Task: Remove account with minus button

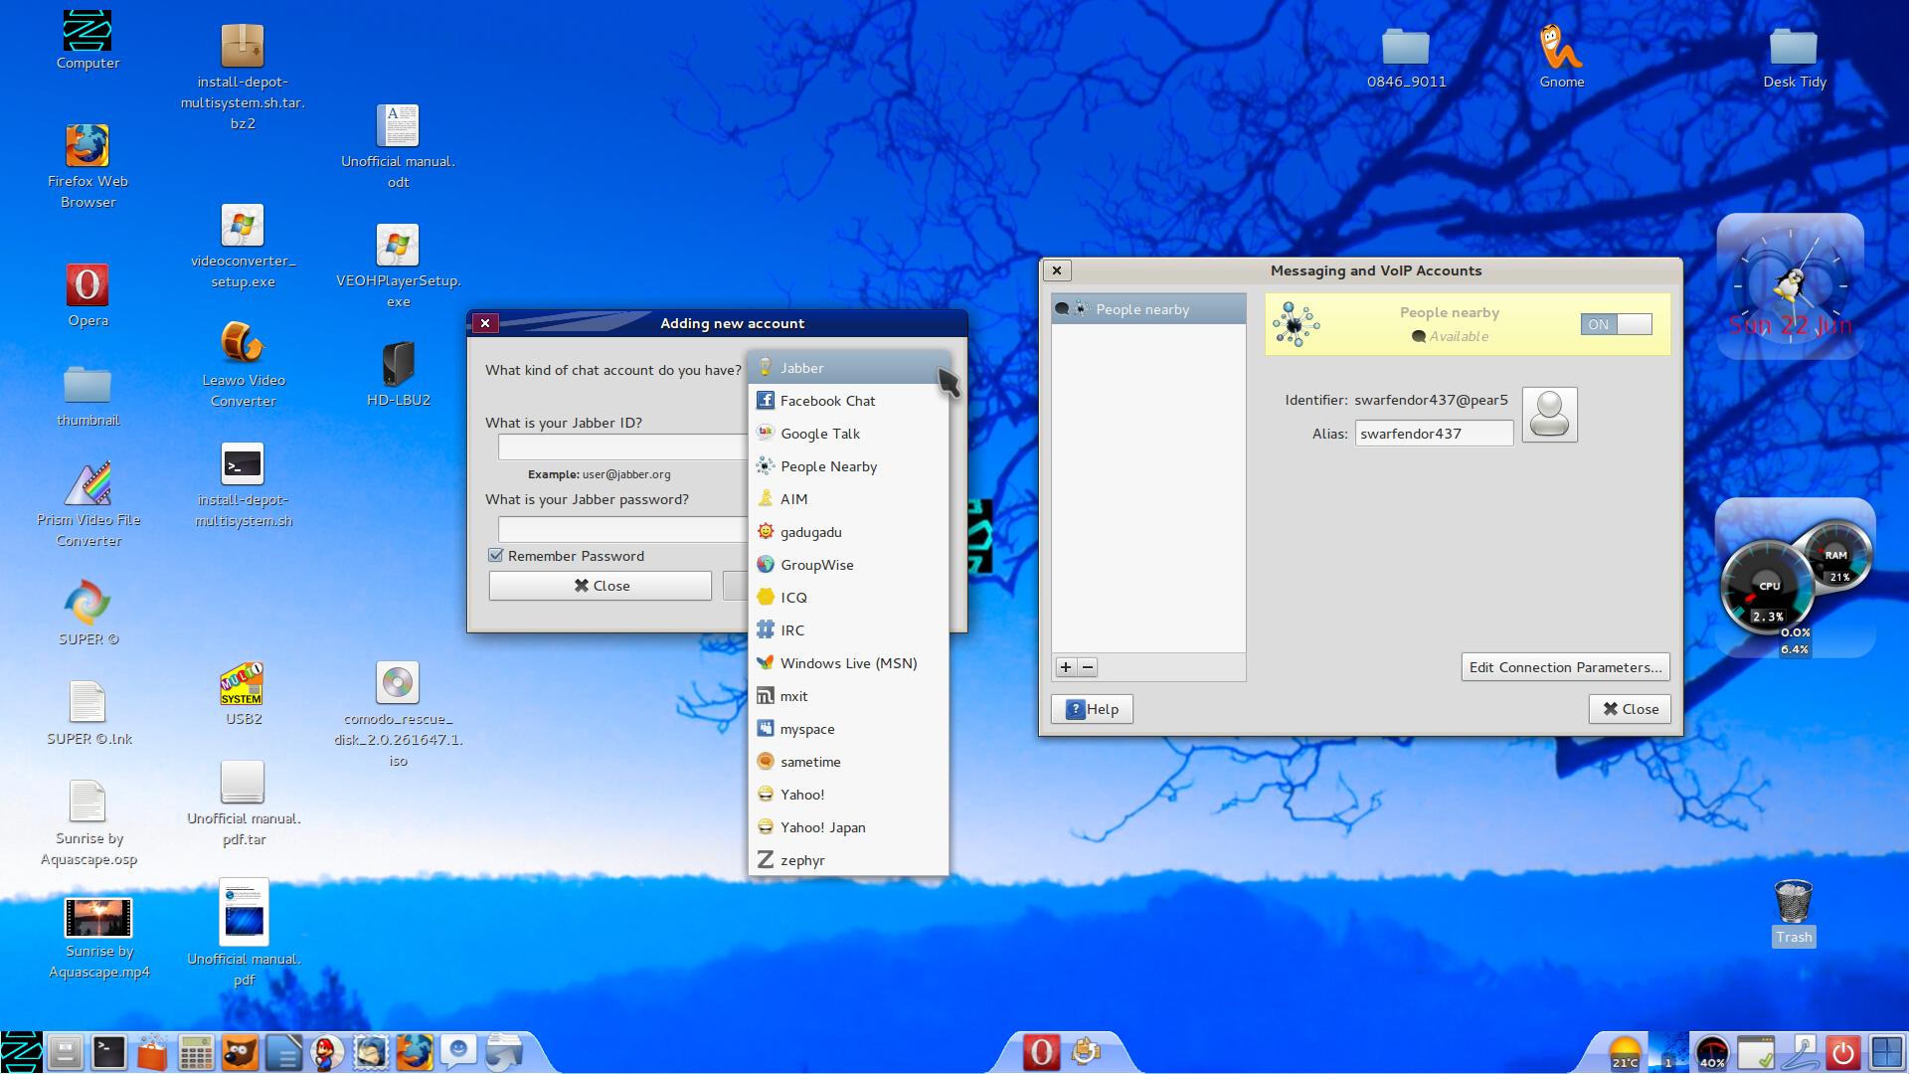Action: click(1088, 667)
